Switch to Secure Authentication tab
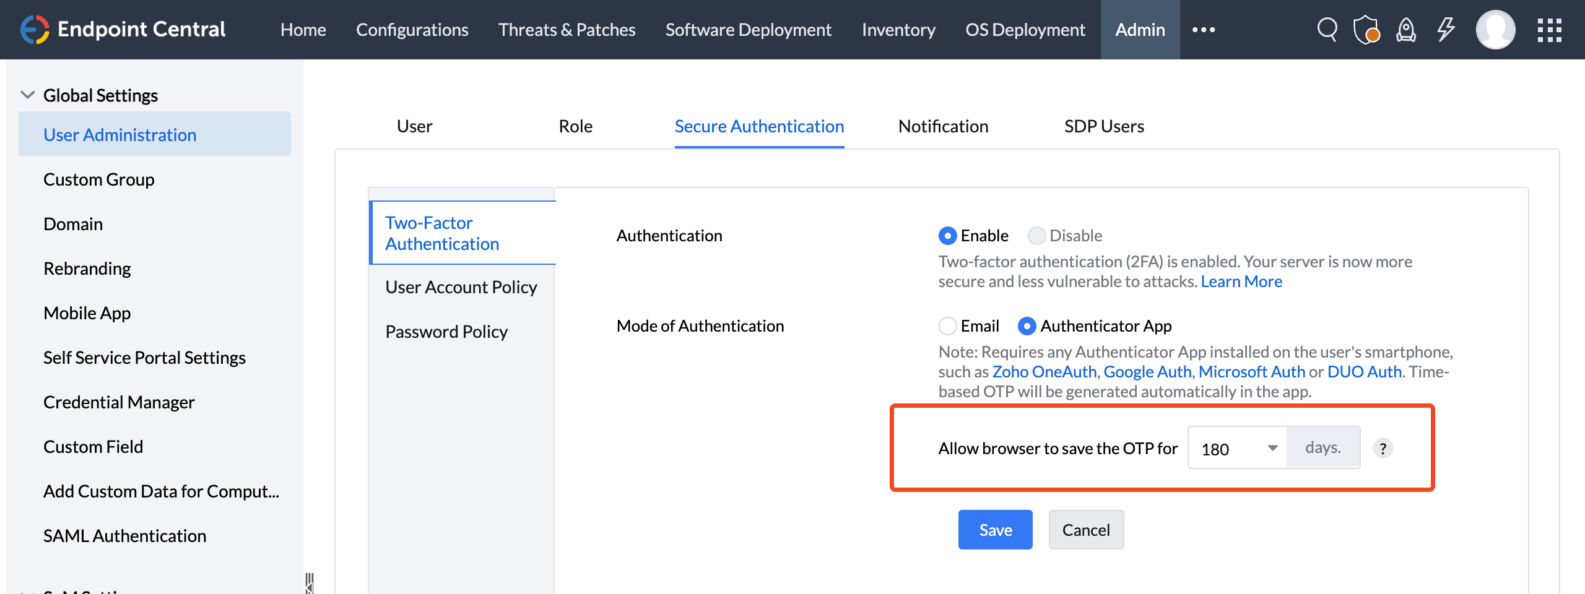 (759, 126)
